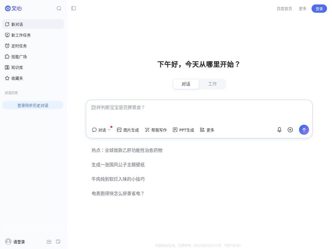Click the 新工作任务 icon

(x=7, y=35)
